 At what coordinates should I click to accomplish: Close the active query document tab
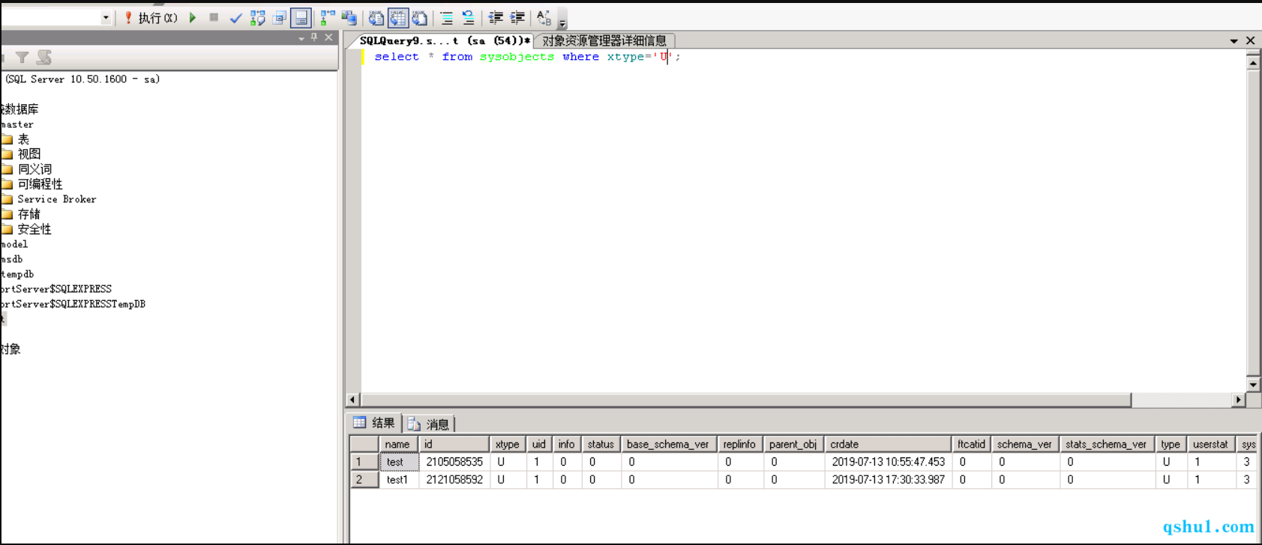coord(1250,40)
